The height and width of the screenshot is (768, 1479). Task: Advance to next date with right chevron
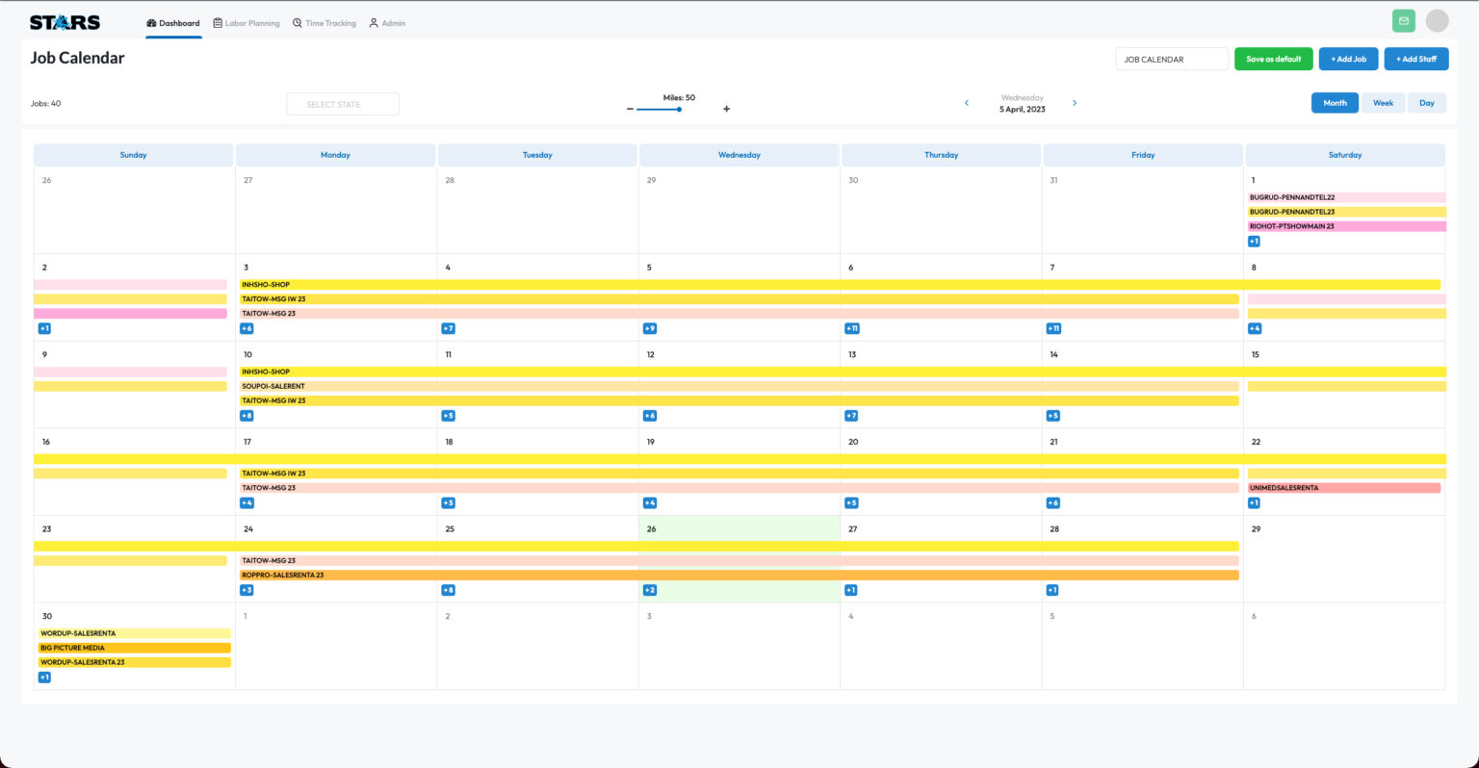click(x=1075, y=103)
